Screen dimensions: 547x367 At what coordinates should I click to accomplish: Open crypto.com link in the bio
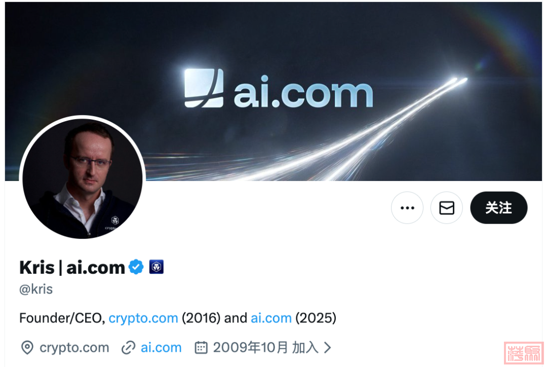[x=143, y=318]
